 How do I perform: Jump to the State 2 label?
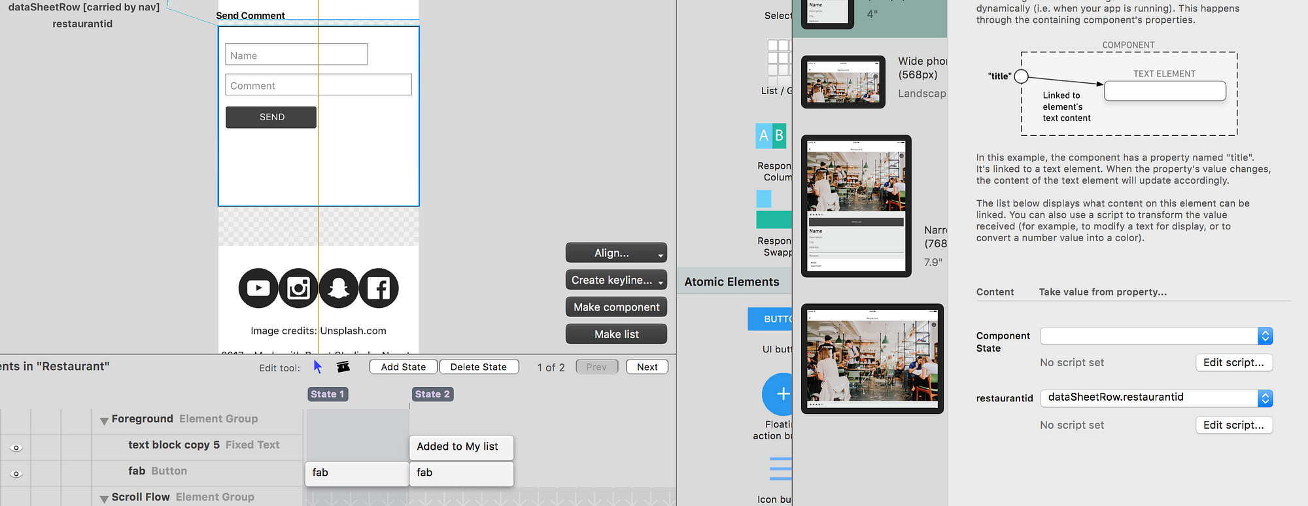(432, 394)
